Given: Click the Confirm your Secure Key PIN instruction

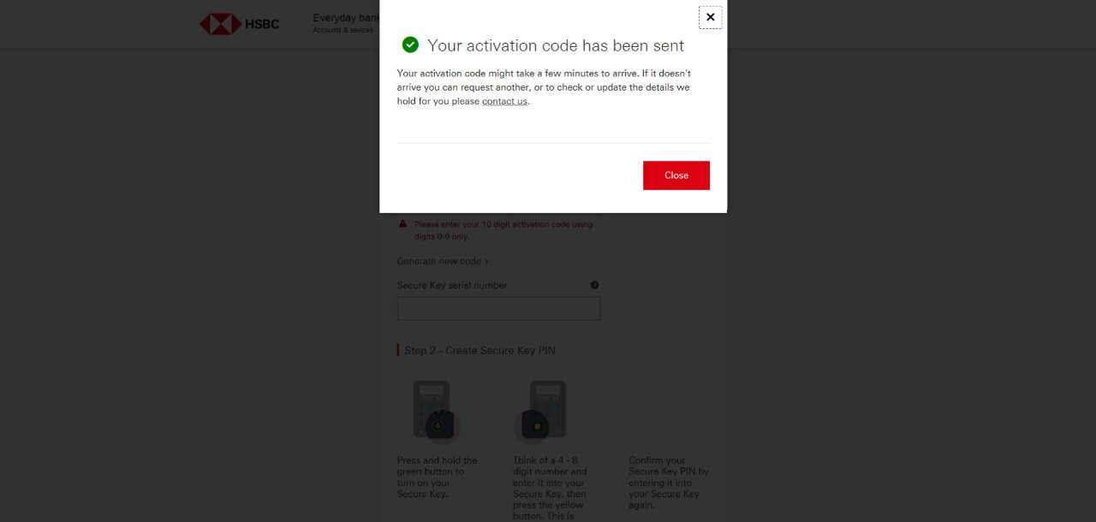Looking at the screenshot, I should [669, 483].
